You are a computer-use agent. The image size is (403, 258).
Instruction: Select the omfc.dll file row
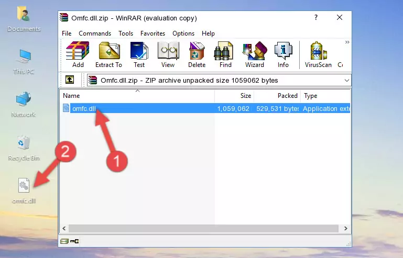coord(205,108)
